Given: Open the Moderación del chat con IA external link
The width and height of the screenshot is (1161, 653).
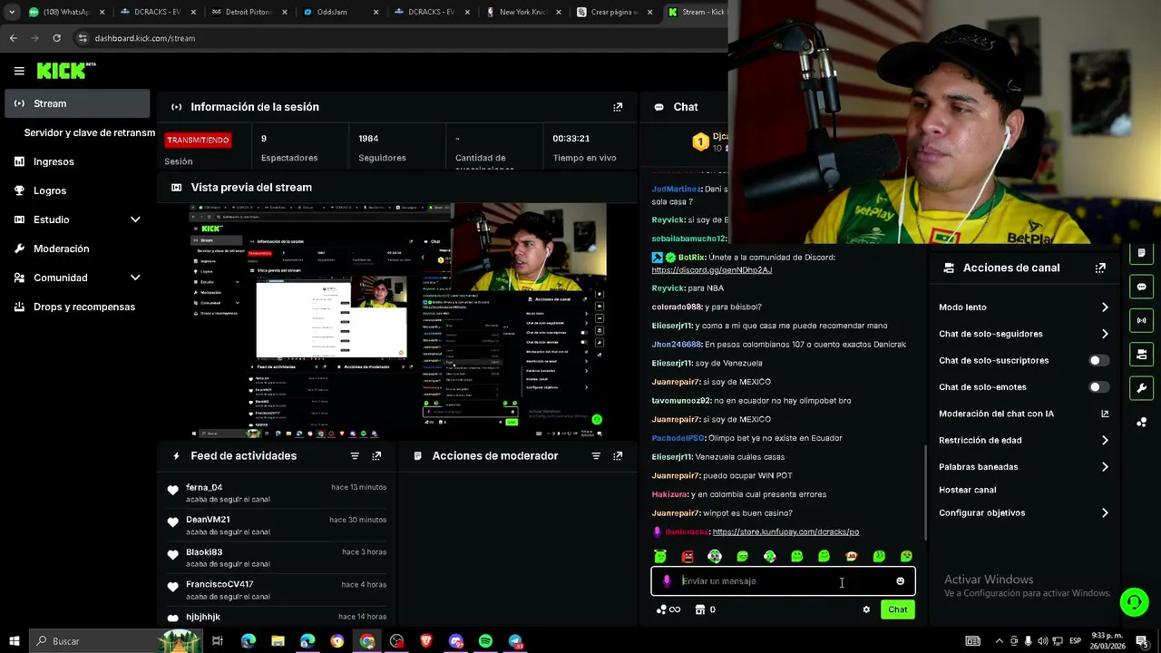Looking at the screenshot, I should 1105,414.
